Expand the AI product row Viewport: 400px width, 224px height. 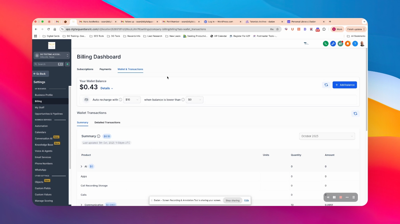point(81,166)
